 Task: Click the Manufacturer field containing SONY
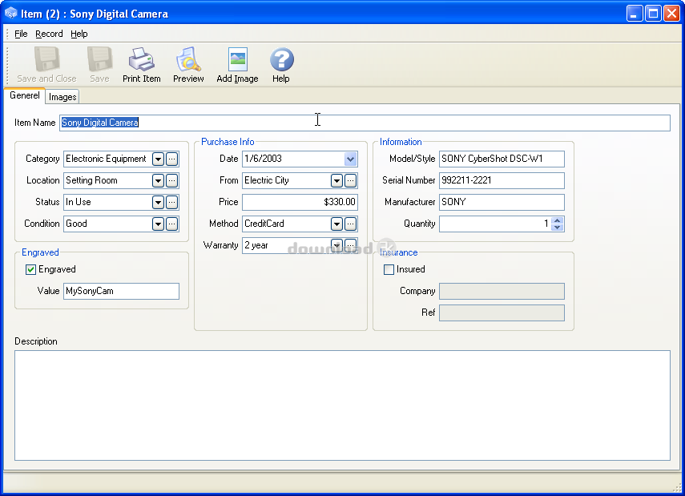[502, 203]
